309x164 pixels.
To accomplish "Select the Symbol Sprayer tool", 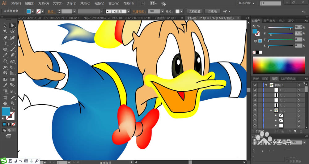I will point(5,91).
